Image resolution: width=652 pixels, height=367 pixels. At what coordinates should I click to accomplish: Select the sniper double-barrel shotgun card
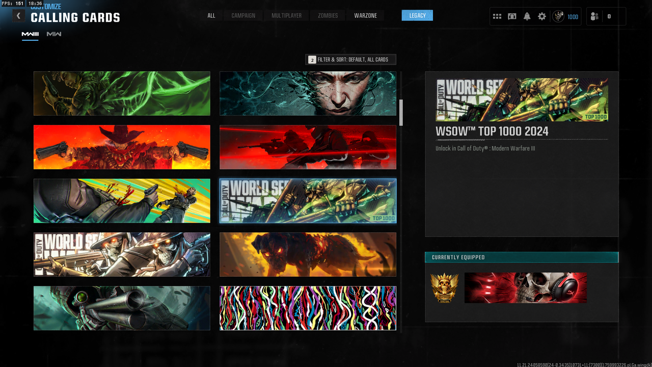click(x=122, y=308)
